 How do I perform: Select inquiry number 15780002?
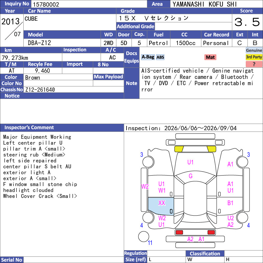pyautogui.click(x=46, y=5)
